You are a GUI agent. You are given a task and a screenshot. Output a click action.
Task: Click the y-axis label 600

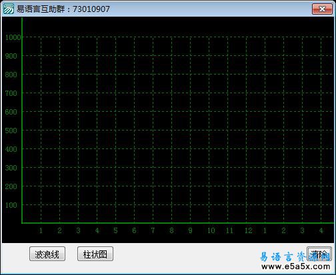pyautogui.click(x=11, y=112)
